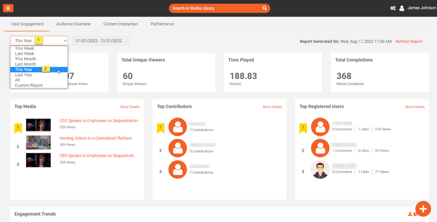Screen dimensions: 437x222
Task: Open the Hosting Videos in a Centralized Platform thumbnail
Action: [38, 142]
